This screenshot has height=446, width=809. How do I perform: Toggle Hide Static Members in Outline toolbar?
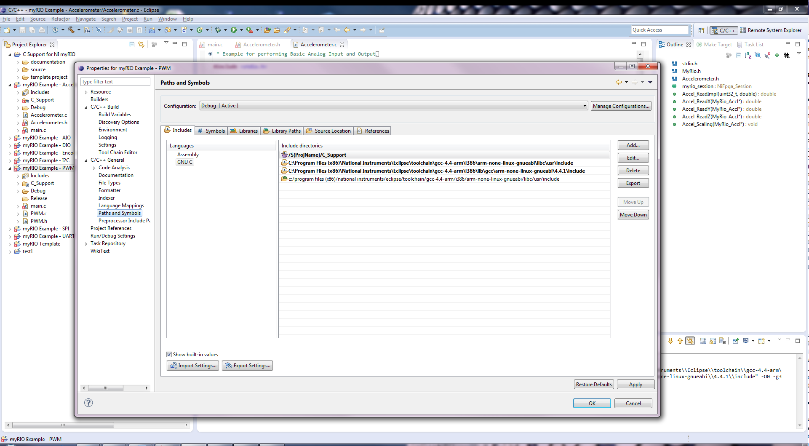pos(767,55)
